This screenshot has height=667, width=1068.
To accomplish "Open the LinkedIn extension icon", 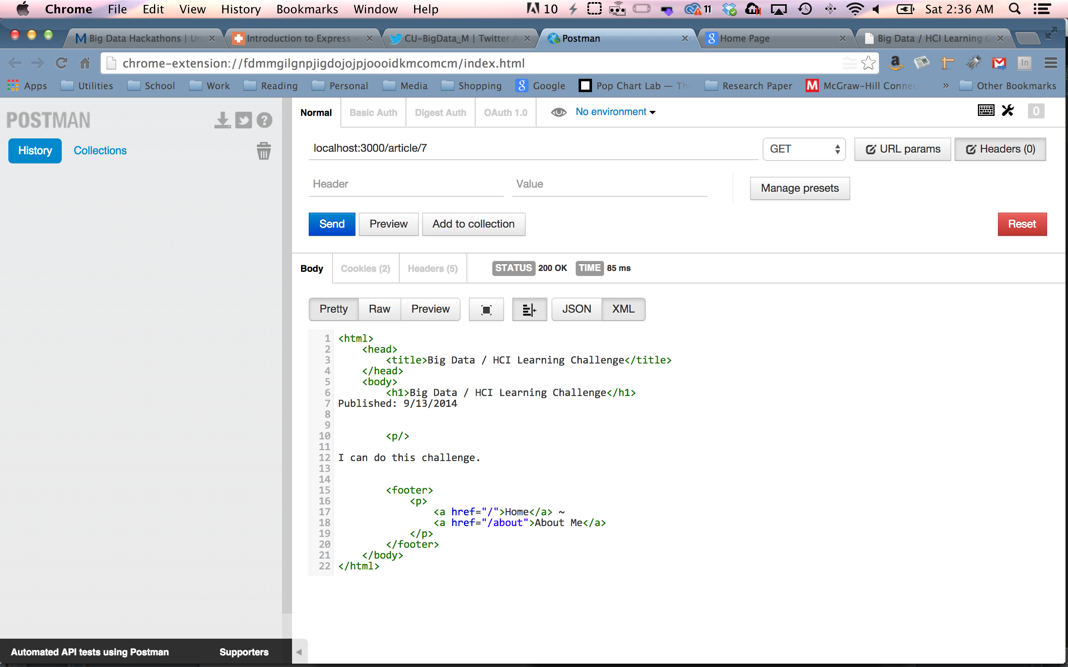I will tap(1024, 63).
